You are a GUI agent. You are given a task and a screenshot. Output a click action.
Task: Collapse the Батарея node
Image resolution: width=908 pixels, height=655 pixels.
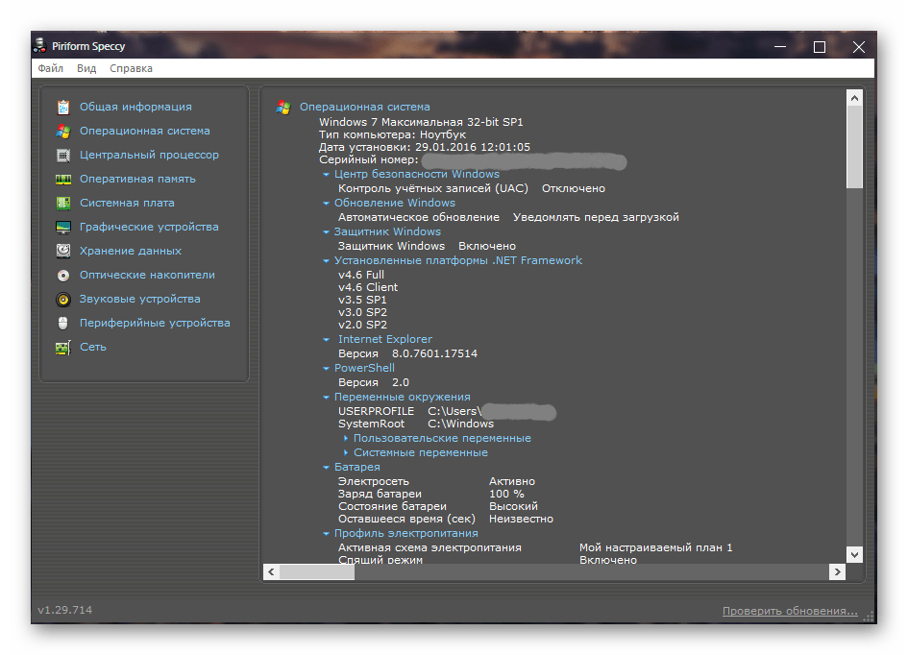tap(326, 468)
